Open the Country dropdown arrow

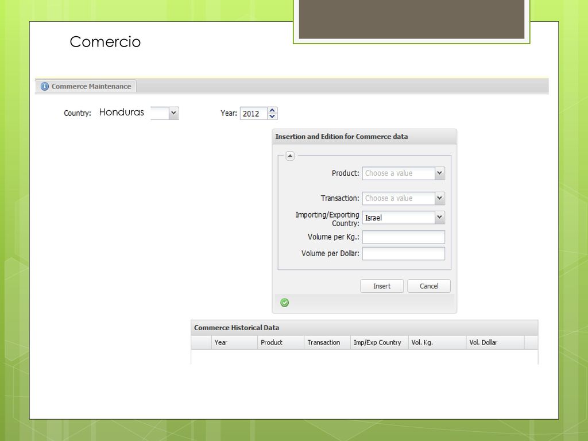[x=173, y=113]
